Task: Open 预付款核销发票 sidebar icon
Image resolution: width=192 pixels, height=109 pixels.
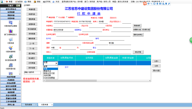Action: [x=11, y=57]
